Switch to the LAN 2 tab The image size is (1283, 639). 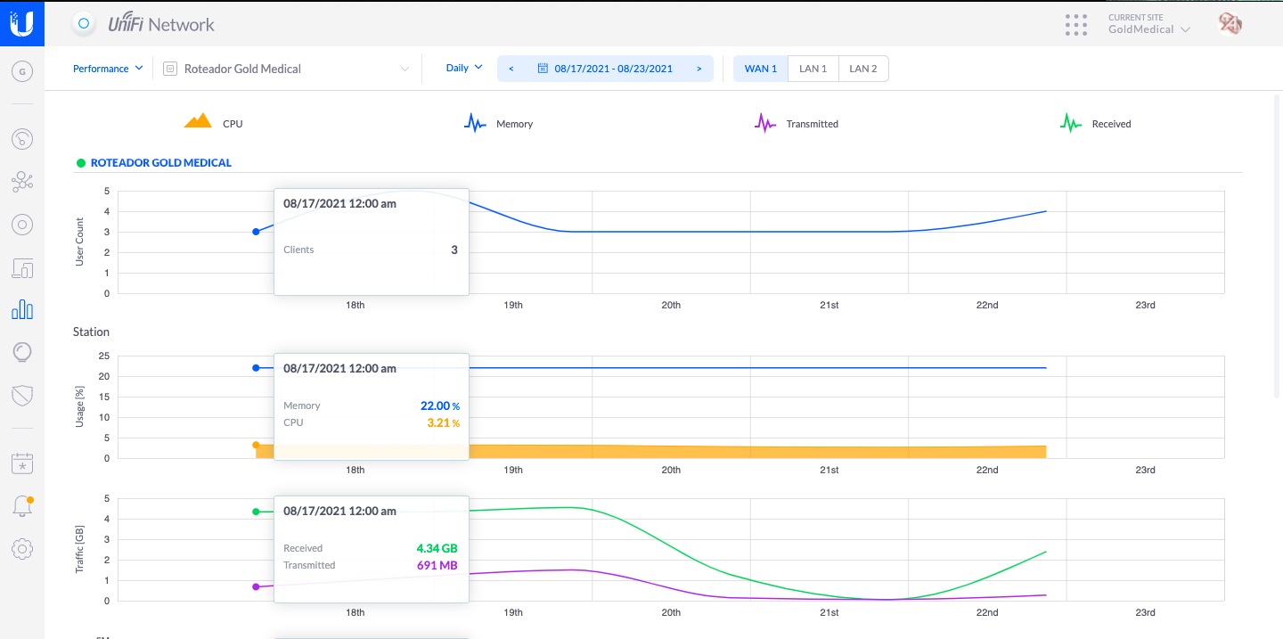pyautogui.click(x=862, y=69)
